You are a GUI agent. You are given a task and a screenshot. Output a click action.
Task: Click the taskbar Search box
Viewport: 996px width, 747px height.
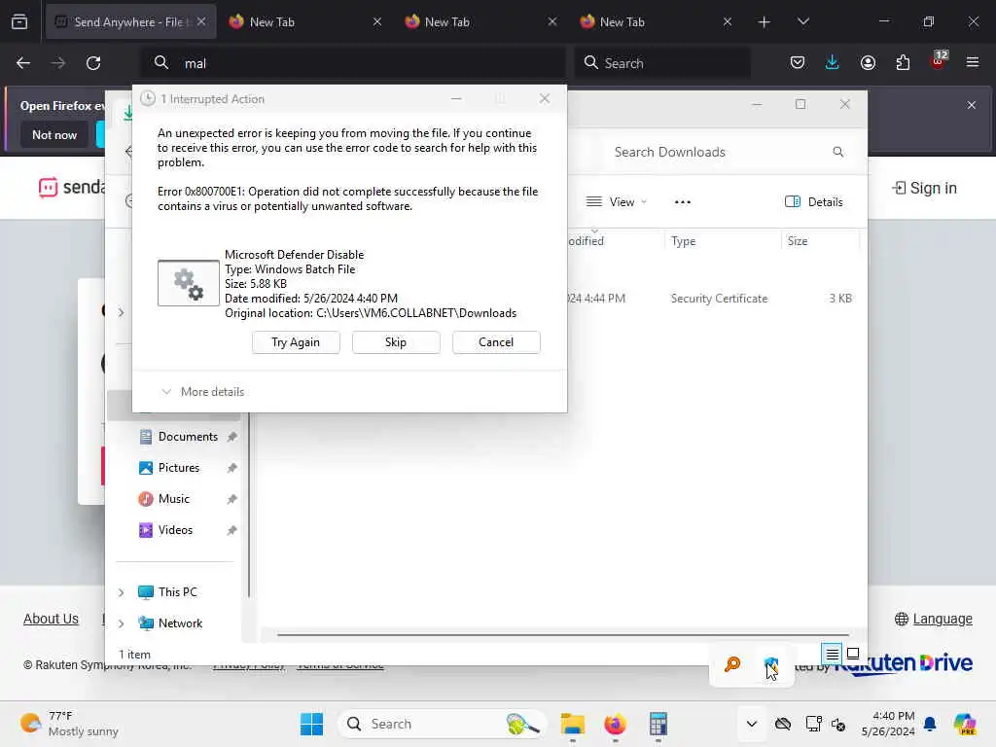click(x=442, y=724)
